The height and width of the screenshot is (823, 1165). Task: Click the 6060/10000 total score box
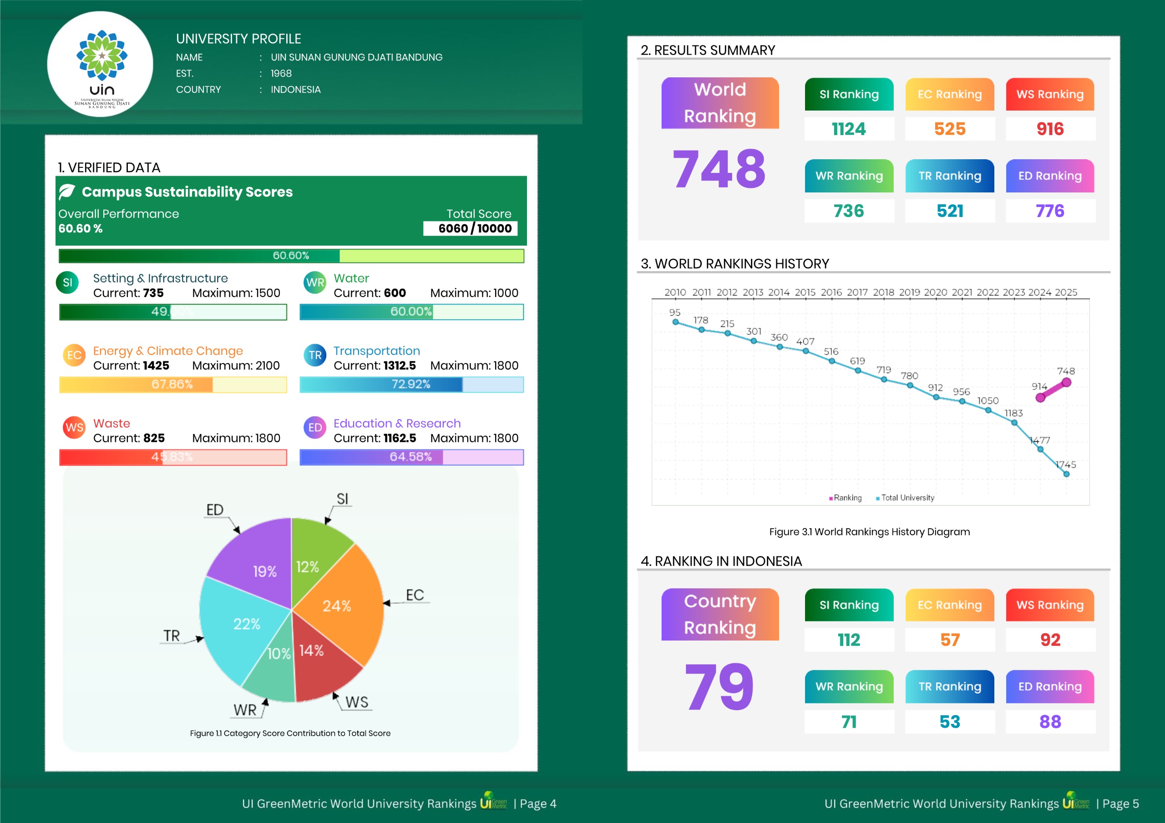(x=471, y=228)
